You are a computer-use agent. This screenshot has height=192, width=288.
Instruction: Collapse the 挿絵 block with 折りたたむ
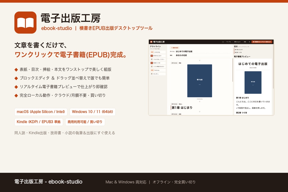pyautogui.click(x=174, y=63)
